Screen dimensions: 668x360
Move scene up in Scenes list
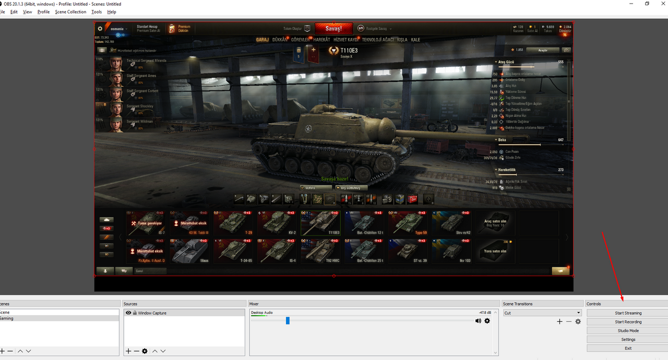pyautogui.click(x=20, y=351)
